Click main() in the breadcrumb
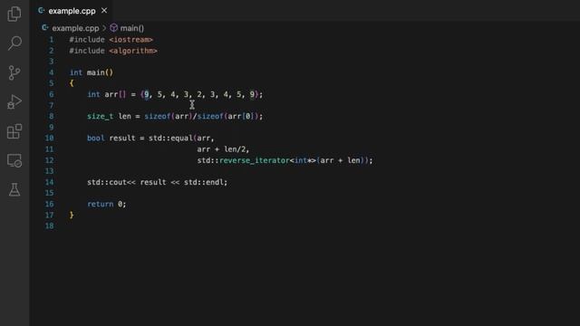 pyautogui.click(x=132, y=28)
